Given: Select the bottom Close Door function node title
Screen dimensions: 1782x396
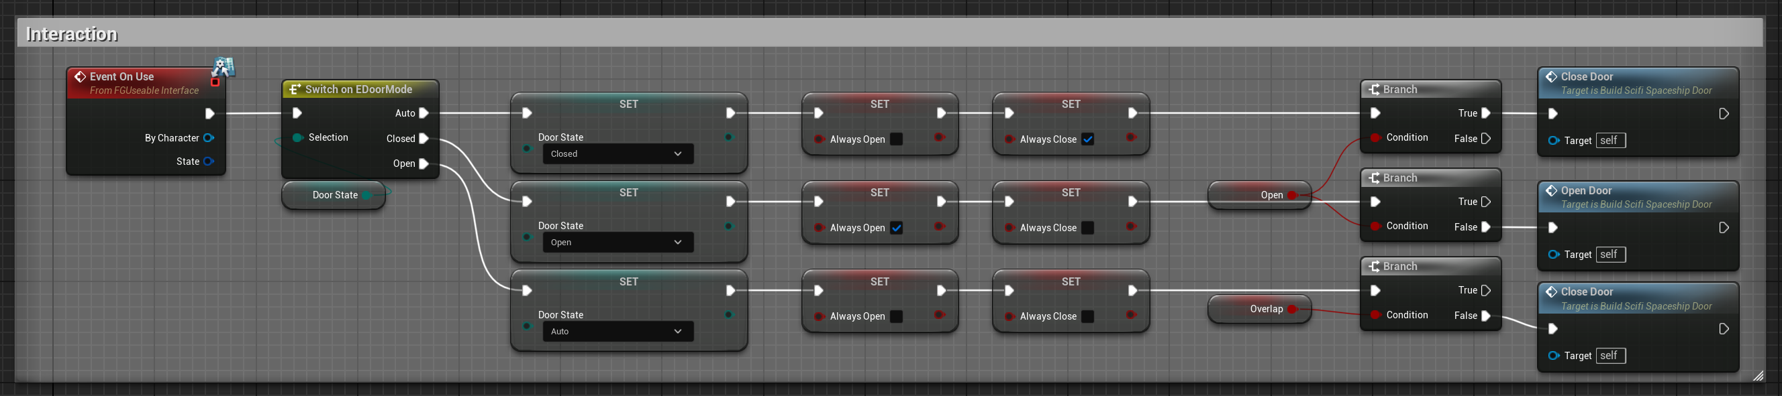Looking at the screenshot, I should pos(1586,291).
